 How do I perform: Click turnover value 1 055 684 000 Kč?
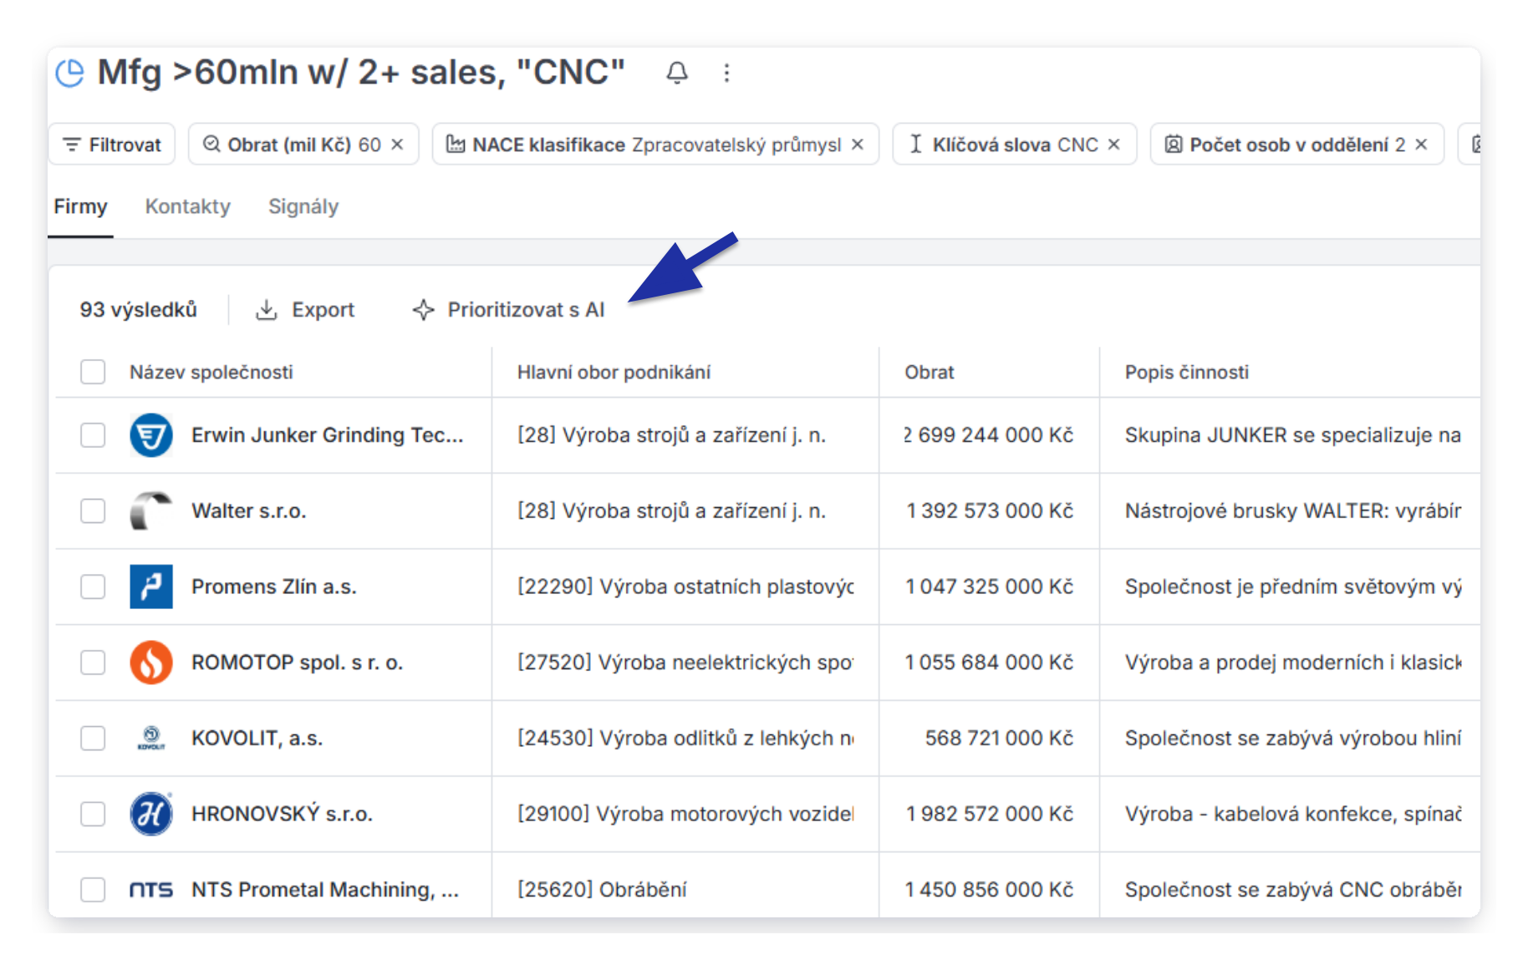pyautogui.click(x=990, y=663)
